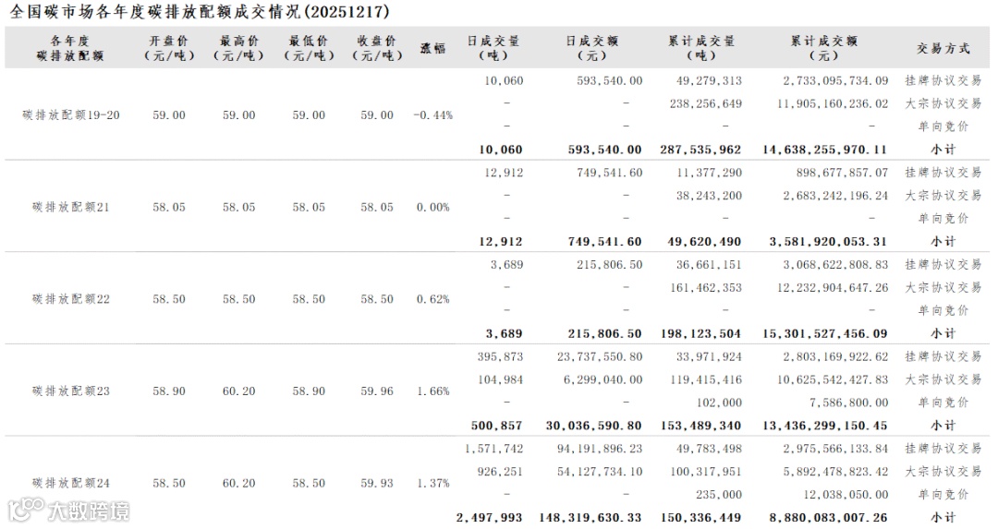998x529 pixels.
Task: Click the table title 全国碳市场各年度碳排放配额成交情况
Action: point(156,11)
